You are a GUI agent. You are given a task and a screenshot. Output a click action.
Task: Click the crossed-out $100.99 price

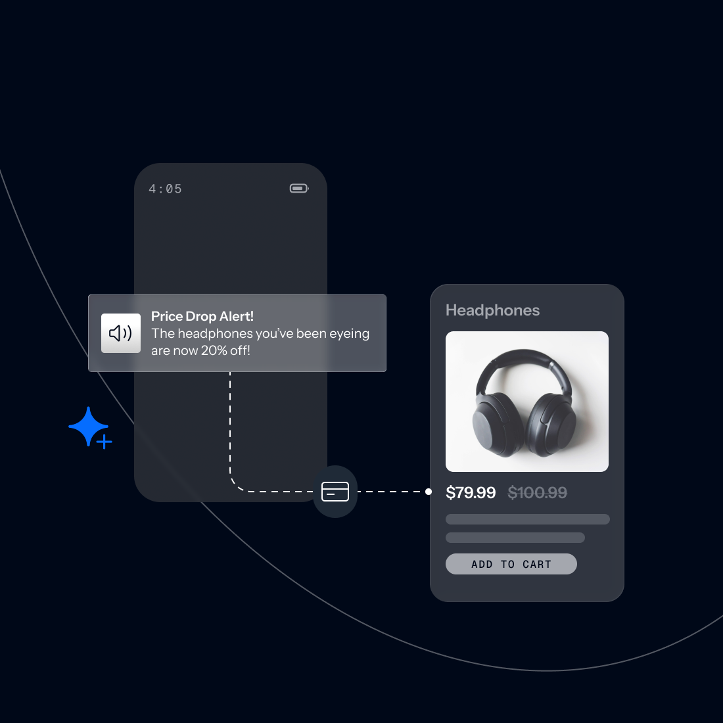click(x=537, y=492)
